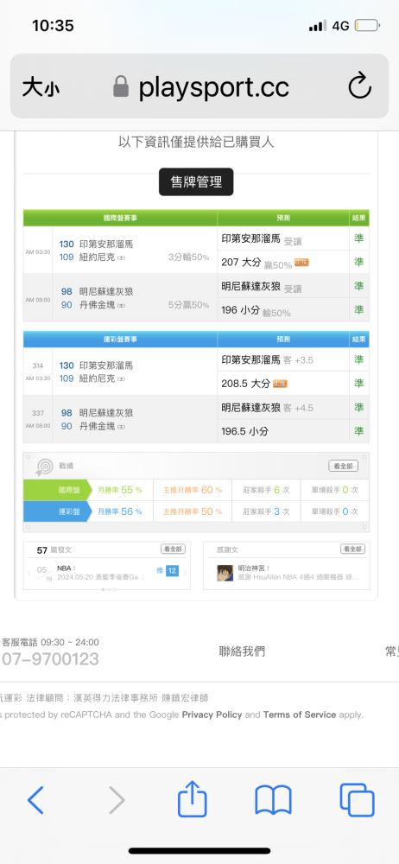
Task: Click 看全部 in the 感謝文 box
Action: click(x=352, y=549)
